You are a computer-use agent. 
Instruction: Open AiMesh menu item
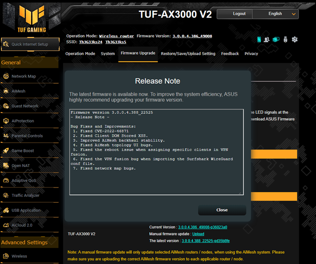[x=30, y=91]
